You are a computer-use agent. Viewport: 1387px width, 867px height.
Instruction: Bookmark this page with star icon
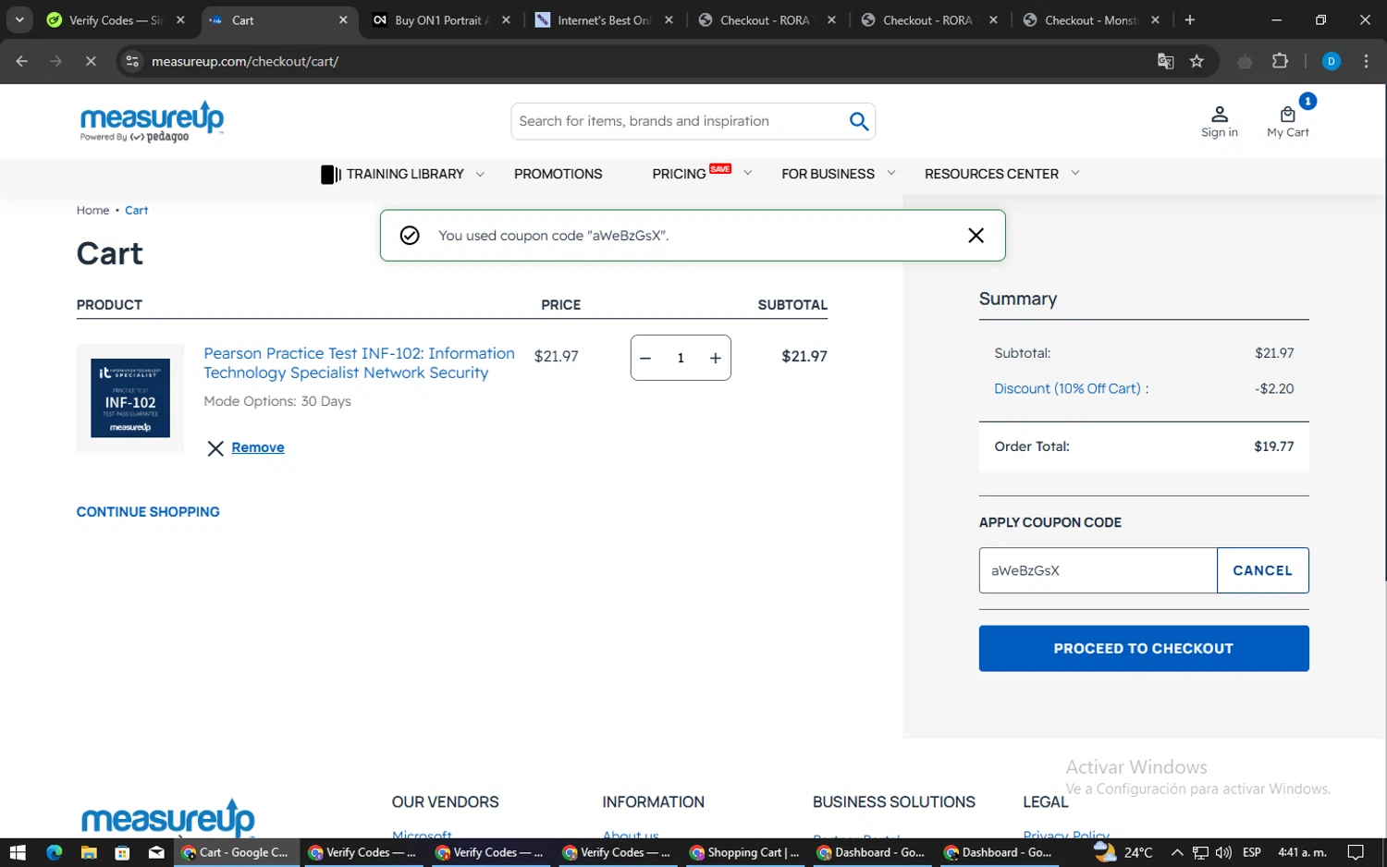point(1197,61)
